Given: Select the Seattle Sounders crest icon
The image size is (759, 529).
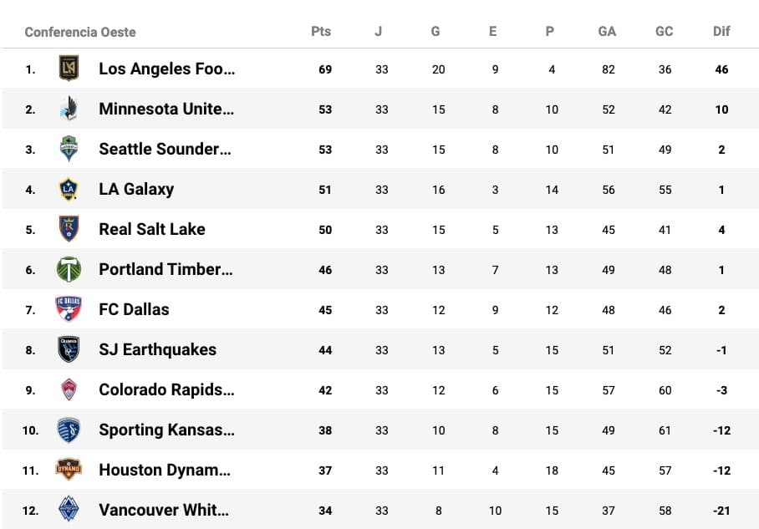Looking at the screenshot, I should click(69, 149).
